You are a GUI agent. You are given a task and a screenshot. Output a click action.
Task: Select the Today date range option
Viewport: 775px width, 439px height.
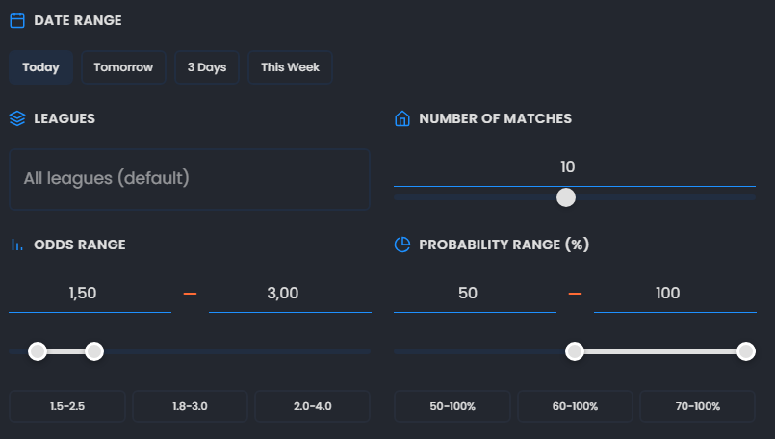(41, 67)
